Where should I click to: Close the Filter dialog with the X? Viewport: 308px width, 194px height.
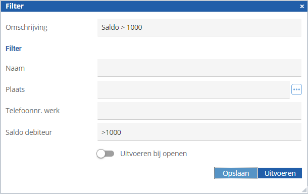click(302, 7)
